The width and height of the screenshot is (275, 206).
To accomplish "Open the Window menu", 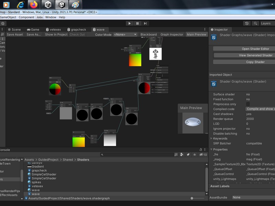I will (51, 17).
